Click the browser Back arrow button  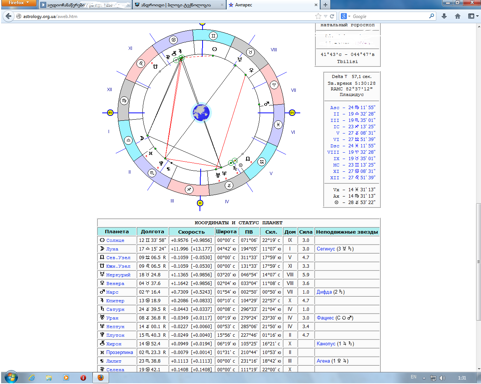pos(8,16)
